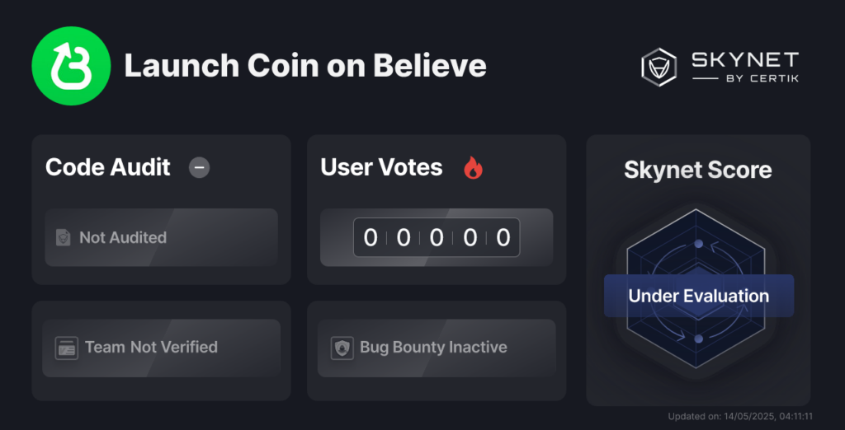Click the user votes counter display
The height and width of the screenshot is (430, 845).
[x=437, y=237]
